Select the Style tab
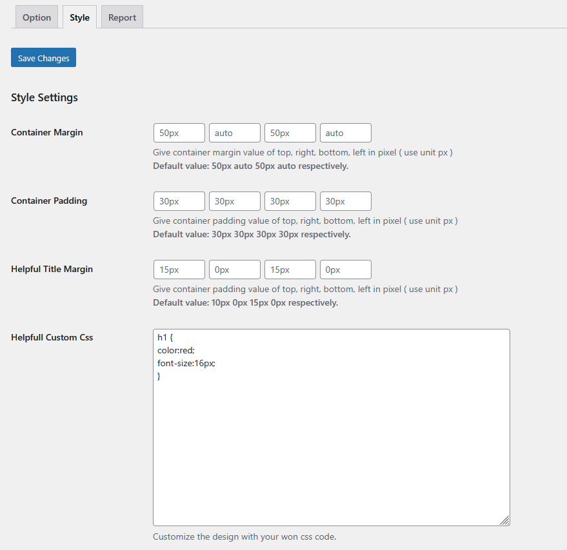Screen dimensions: 567x550 point(79,17)
